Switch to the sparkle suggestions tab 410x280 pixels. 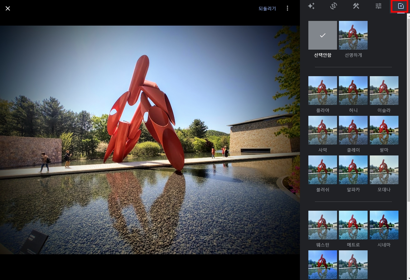(311, 6)
